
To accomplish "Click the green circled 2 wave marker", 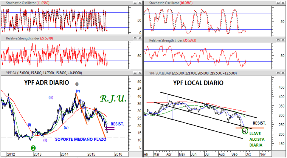I will (x=33, y=148).
